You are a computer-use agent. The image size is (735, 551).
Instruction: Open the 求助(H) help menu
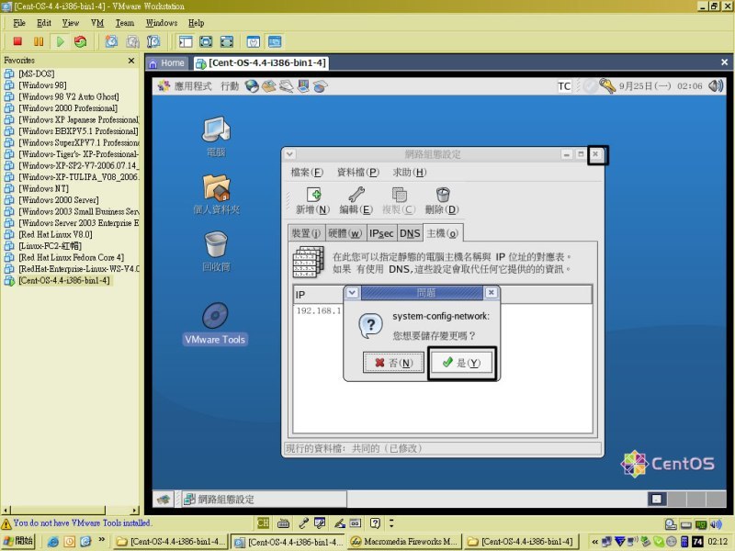coord(410,173)
